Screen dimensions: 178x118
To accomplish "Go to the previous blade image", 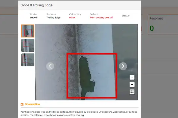I will [50, 66].
